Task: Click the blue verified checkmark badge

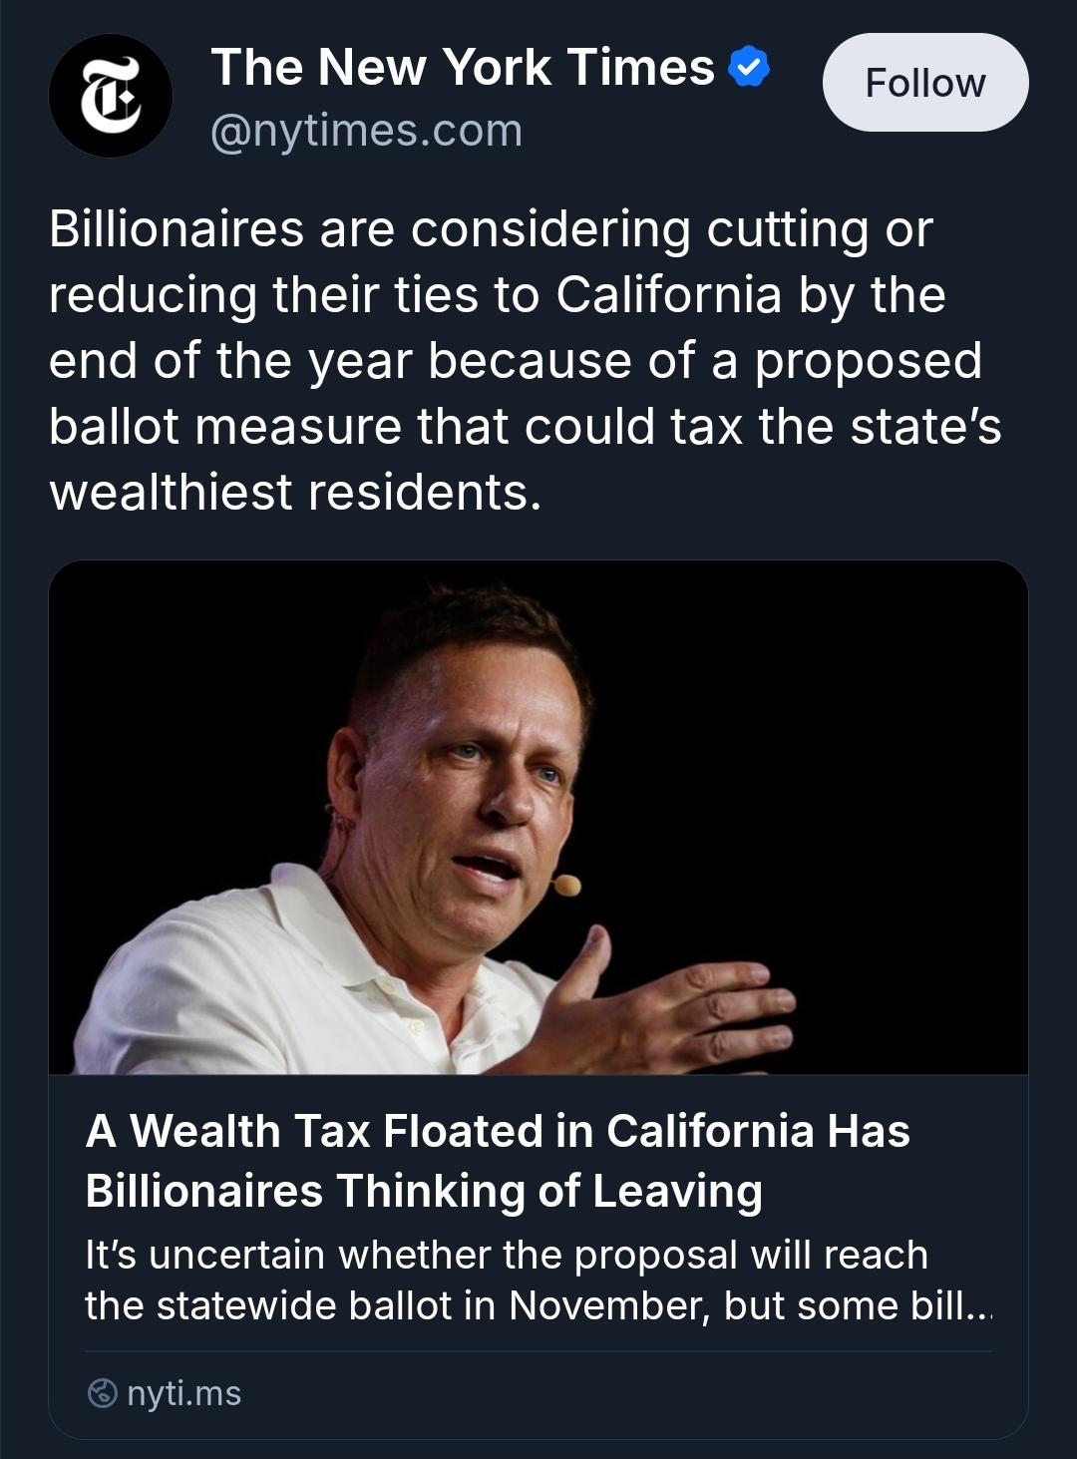Action: point(749,68)
